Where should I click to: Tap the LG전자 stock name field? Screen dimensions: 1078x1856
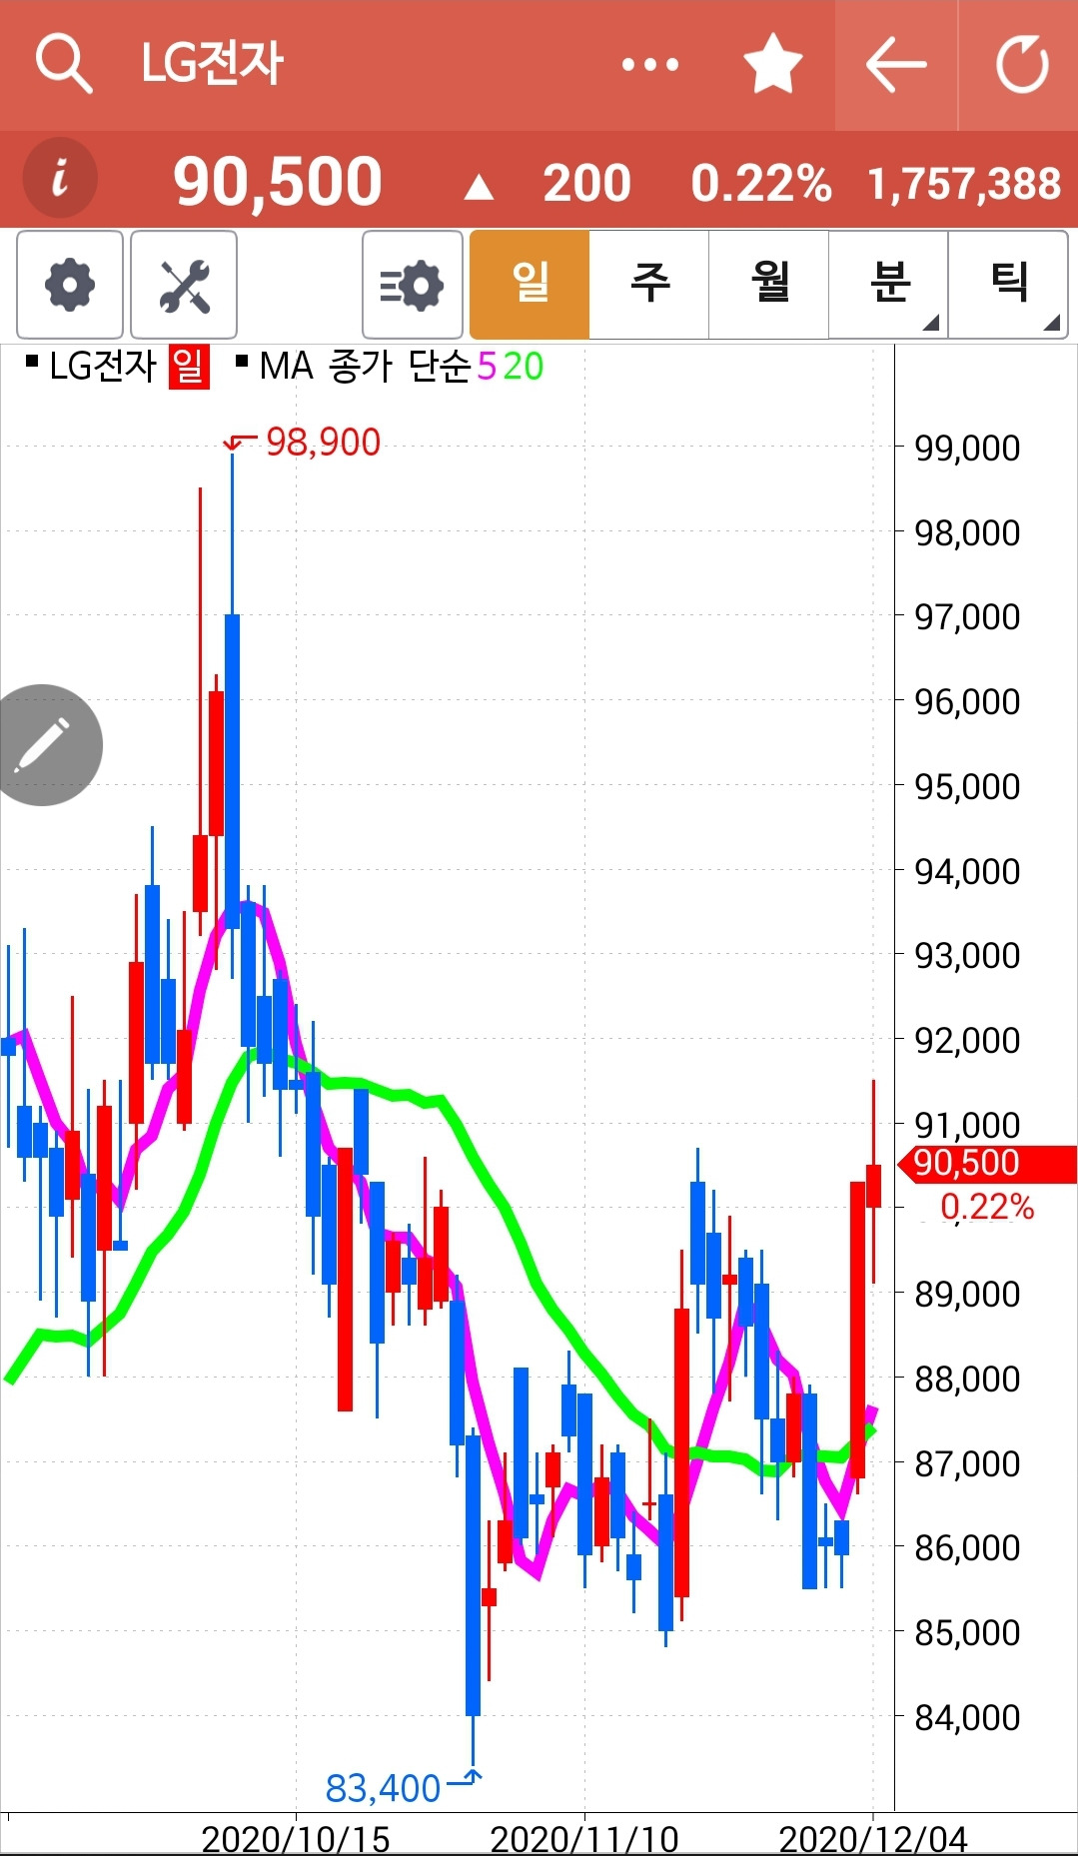212,64
